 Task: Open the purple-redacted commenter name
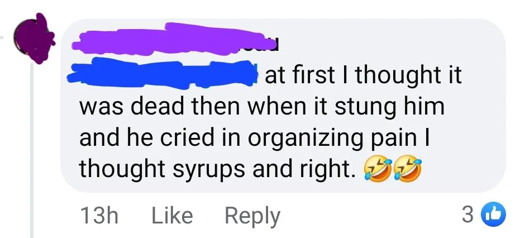click(172, 39)
